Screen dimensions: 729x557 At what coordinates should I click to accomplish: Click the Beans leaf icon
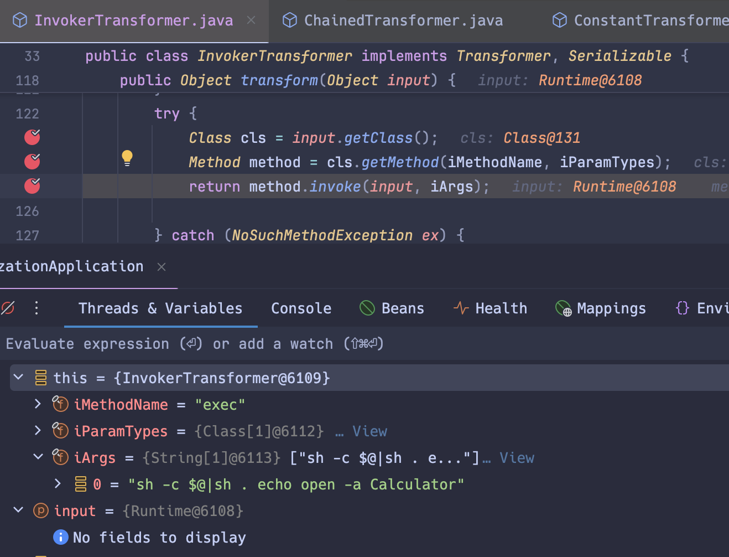(x=367, y=308)
